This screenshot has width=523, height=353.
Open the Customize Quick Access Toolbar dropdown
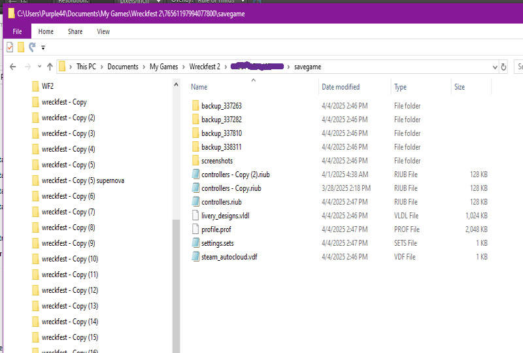(43, 48)
